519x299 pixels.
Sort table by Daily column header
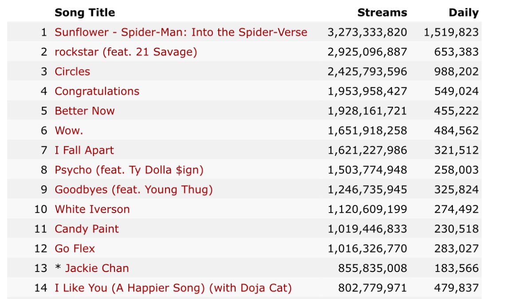(x=464, y=12)
